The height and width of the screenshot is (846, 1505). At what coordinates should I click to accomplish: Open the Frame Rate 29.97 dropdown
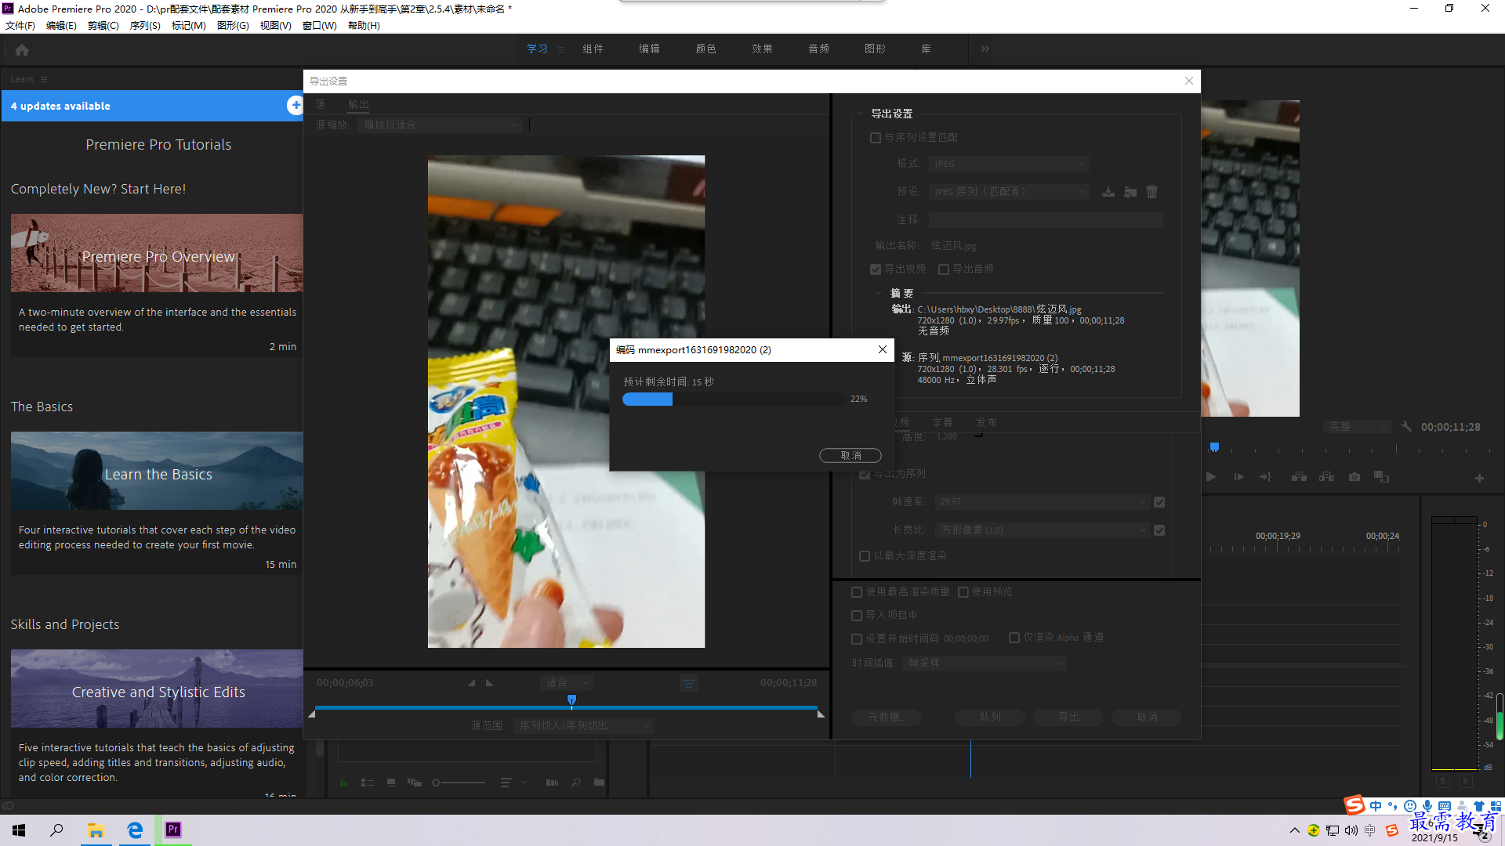click(1043, 502)
